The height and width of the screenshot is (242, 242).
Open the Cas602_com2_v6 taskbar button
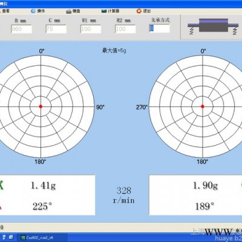point(42,238)
